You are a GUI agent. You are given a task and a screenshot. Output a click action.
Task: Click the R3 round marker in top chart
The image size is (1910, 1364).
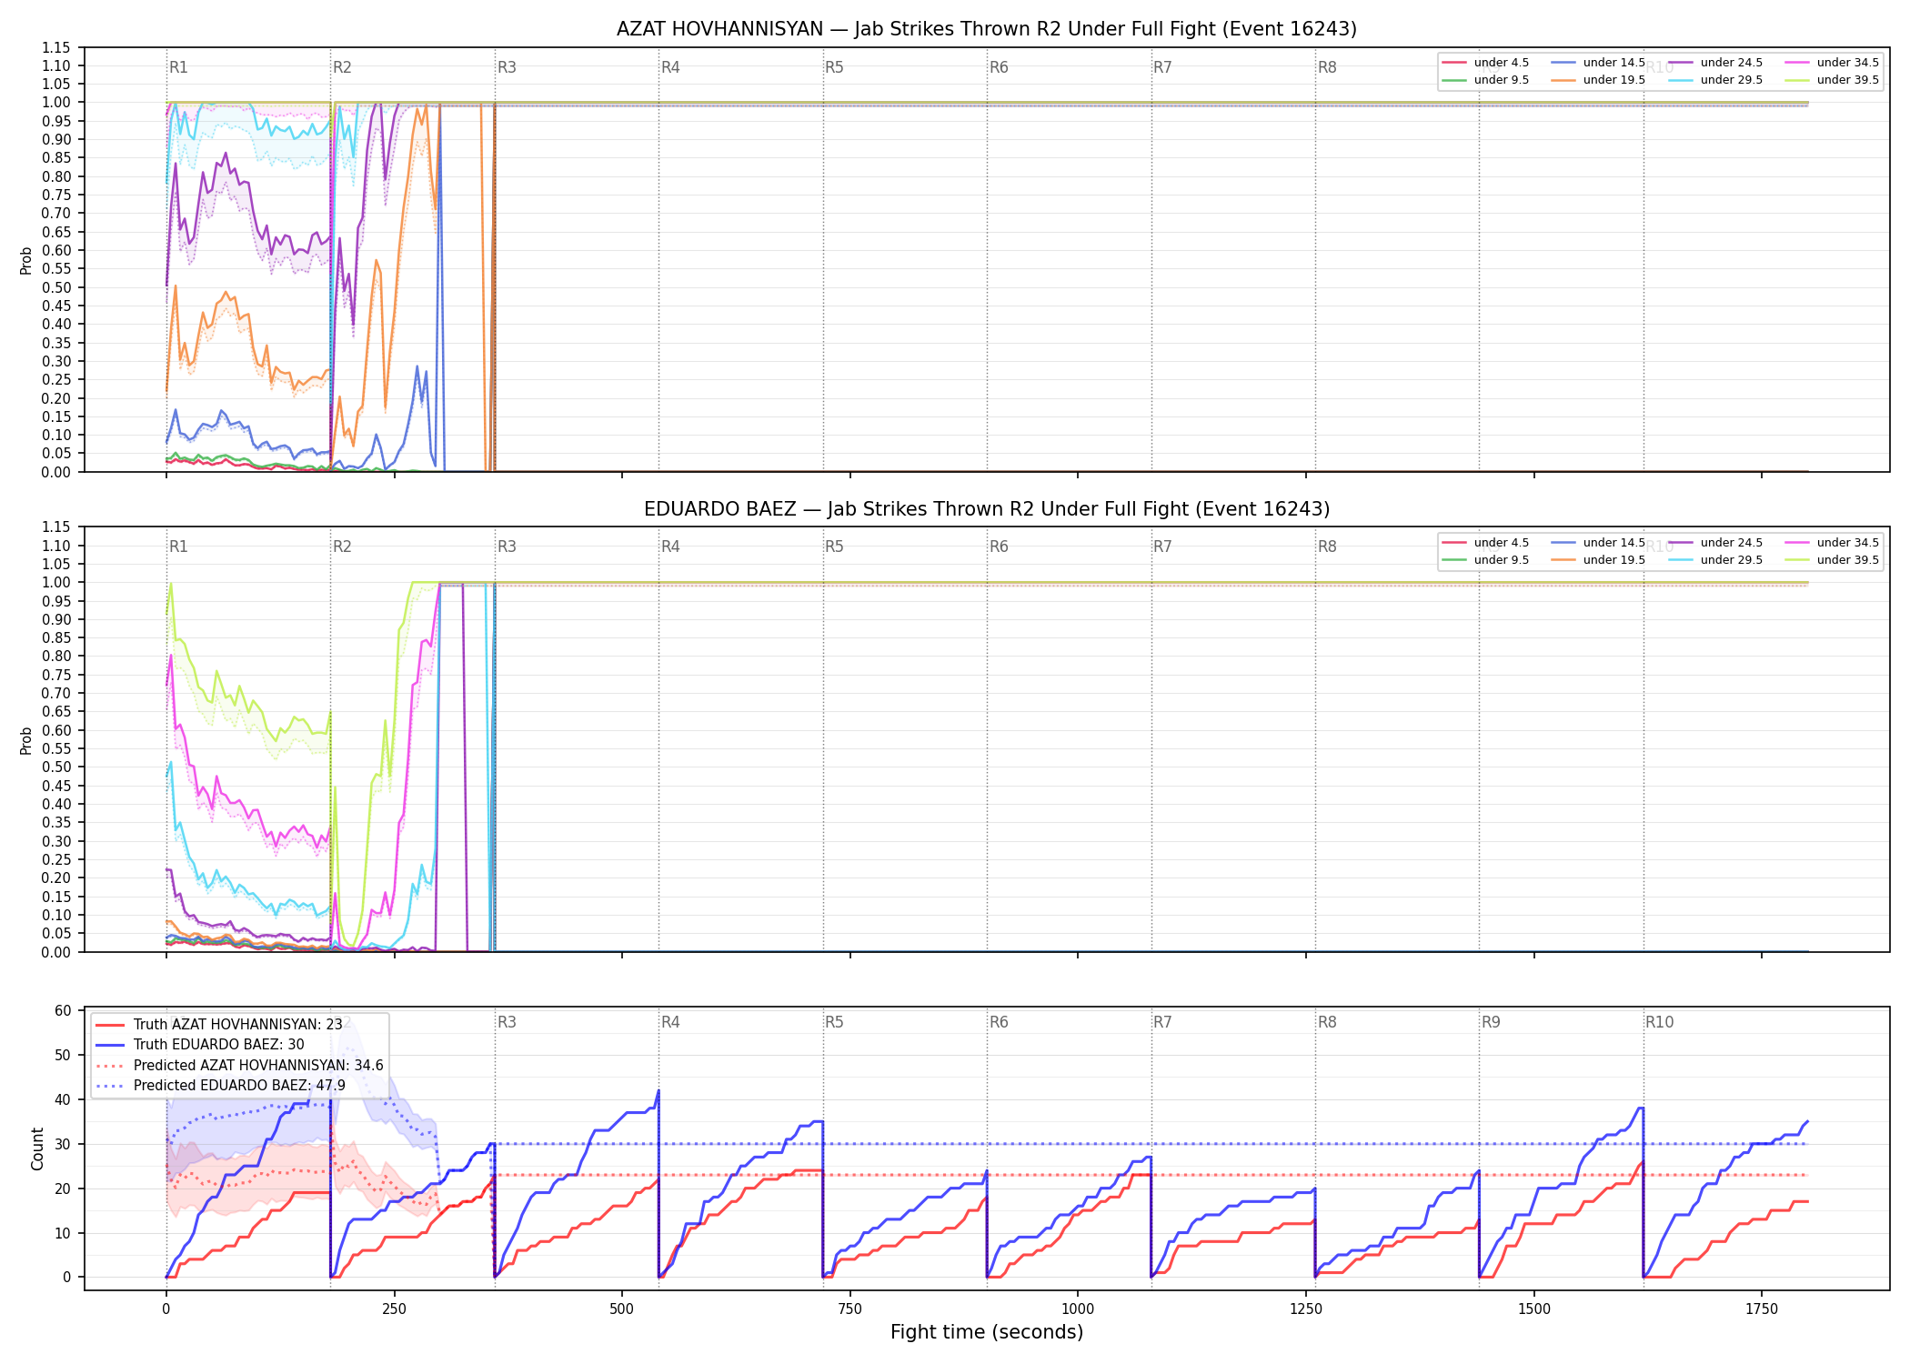tap(507, 67)
